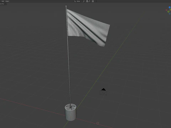Open the Add menu in the header

point(3,1)
